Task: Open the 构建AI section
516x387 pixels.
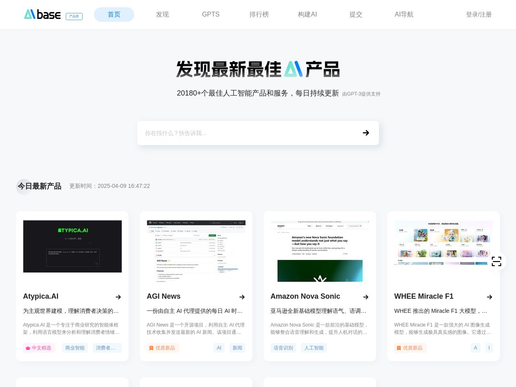Action: click(x=307, y=14)
